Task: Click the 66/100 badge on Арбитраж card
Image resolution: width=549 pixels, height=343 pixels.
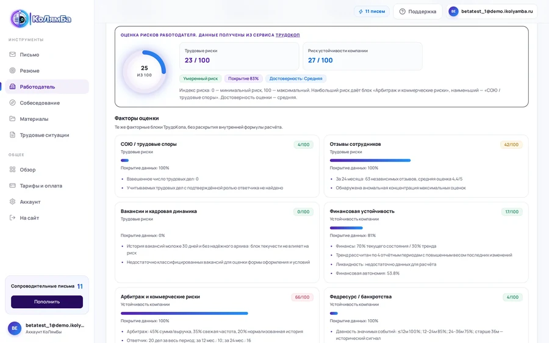Action: coord(302,297)
